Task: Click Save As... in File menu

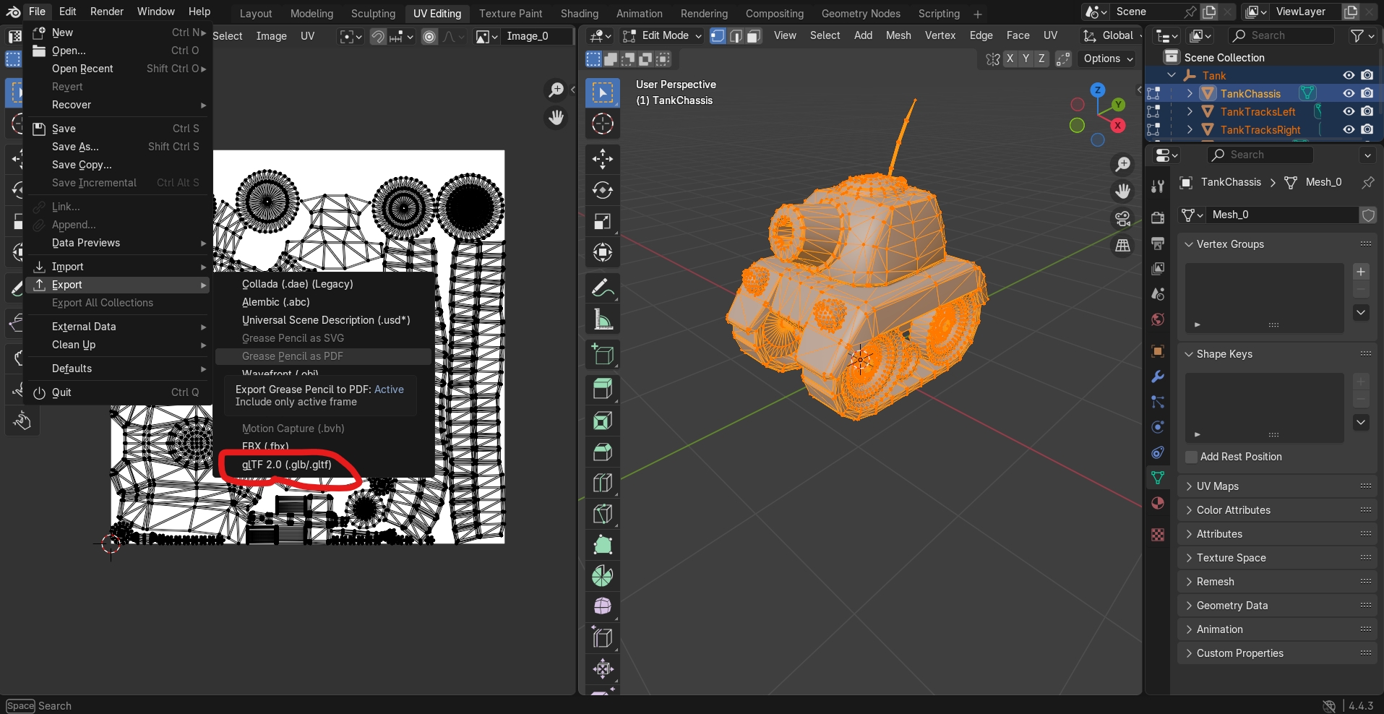Action: [75, 147]
